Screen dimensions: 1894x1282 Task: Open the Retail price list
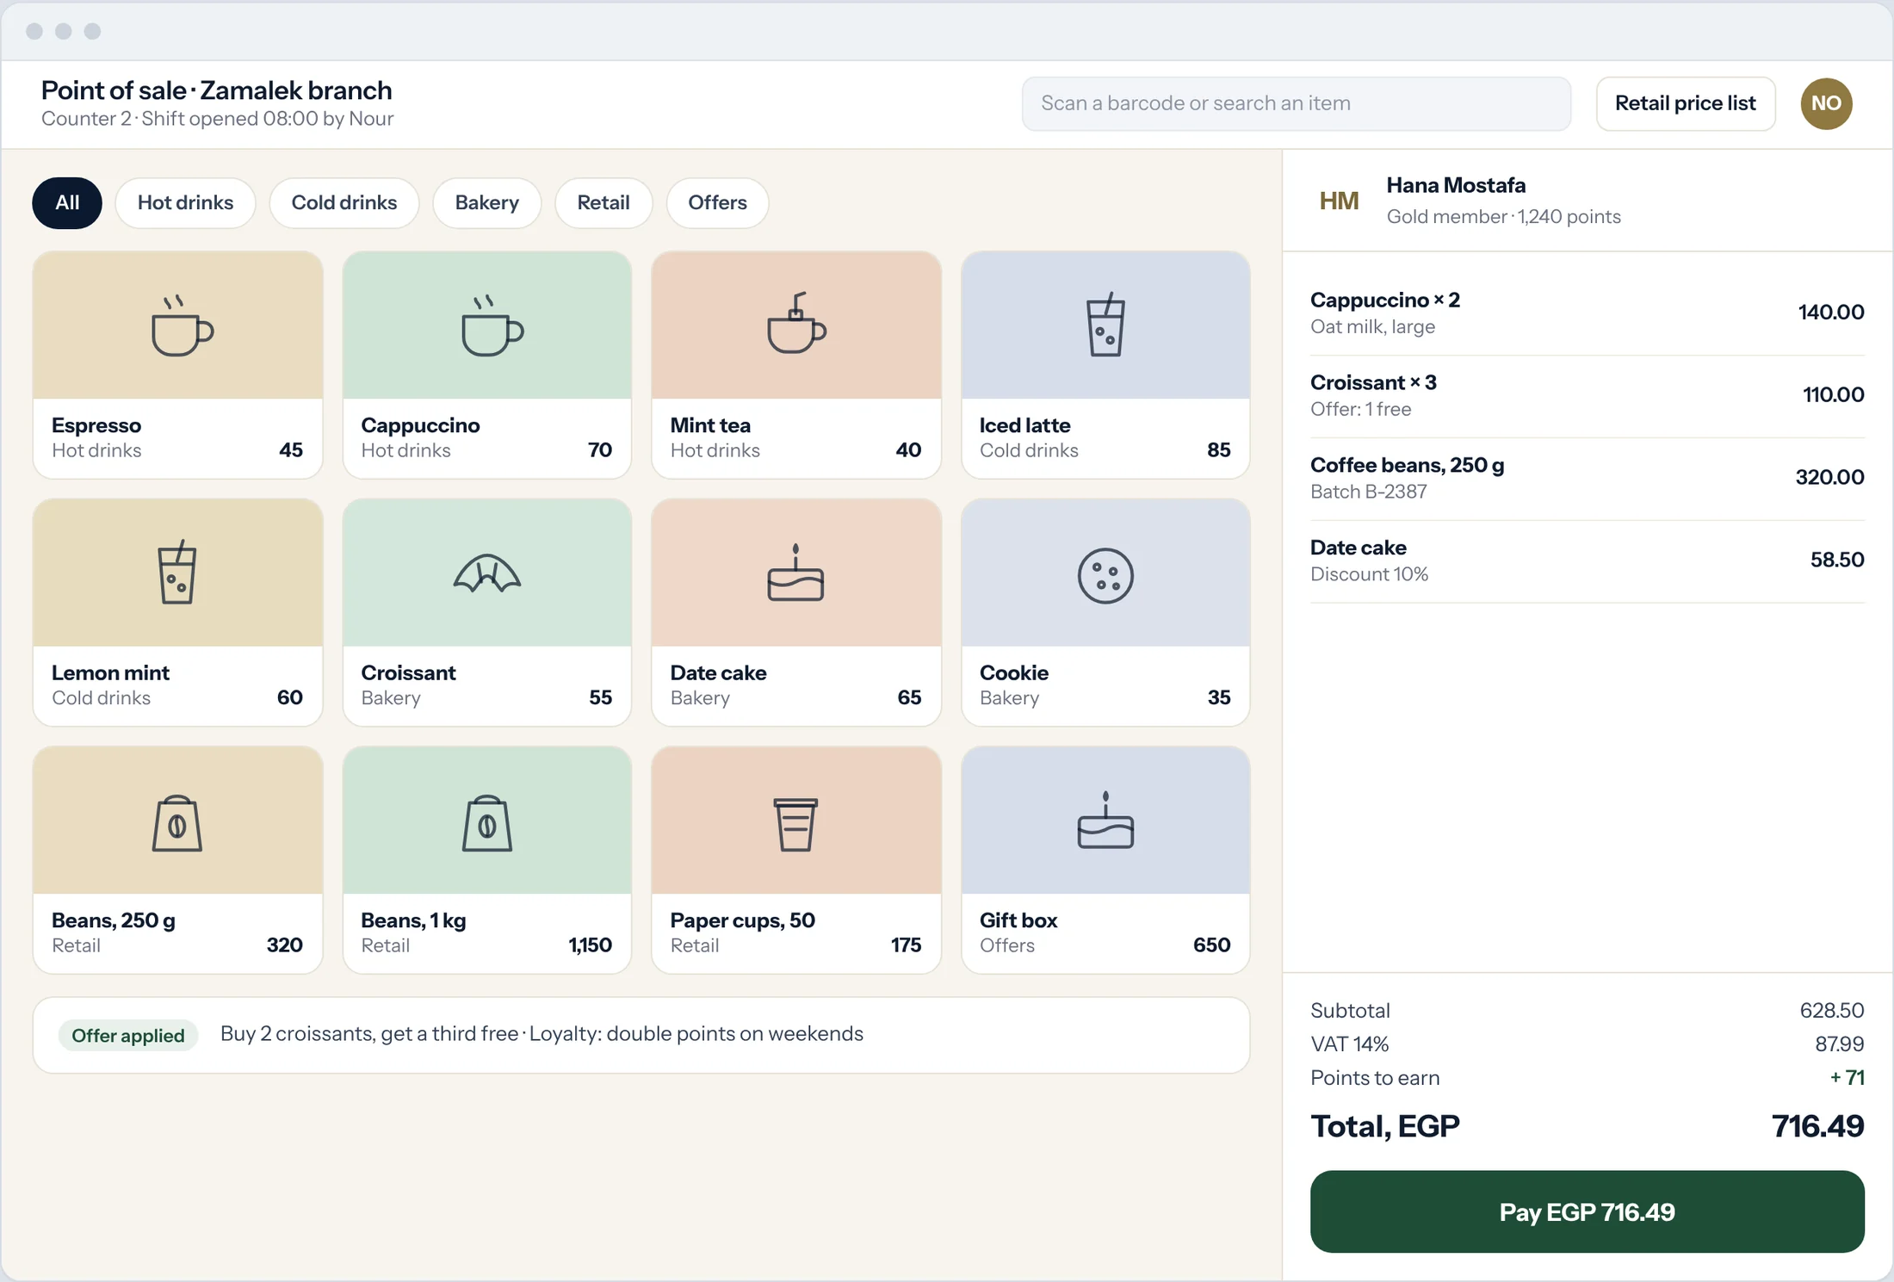pos(1686,103)
